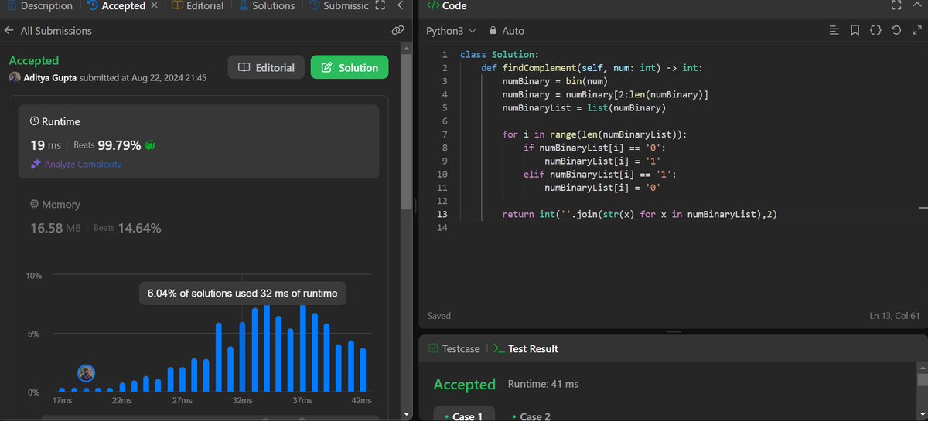Click the 'Saved' status text
Image resolution: width=928 pixels, height=421 pixels.
pyautogui.click(x=439, y=316)
